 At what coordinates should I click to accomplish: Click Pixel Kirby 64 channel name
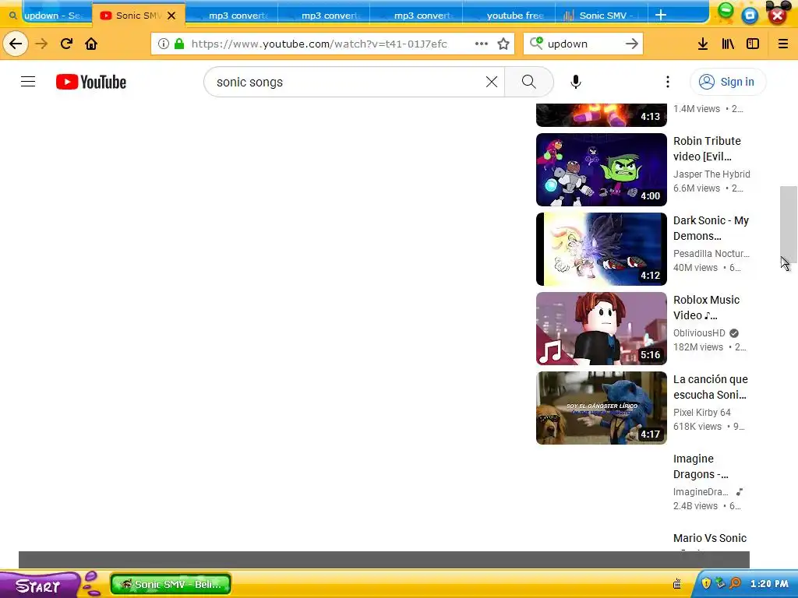click(x=702, y=412)
